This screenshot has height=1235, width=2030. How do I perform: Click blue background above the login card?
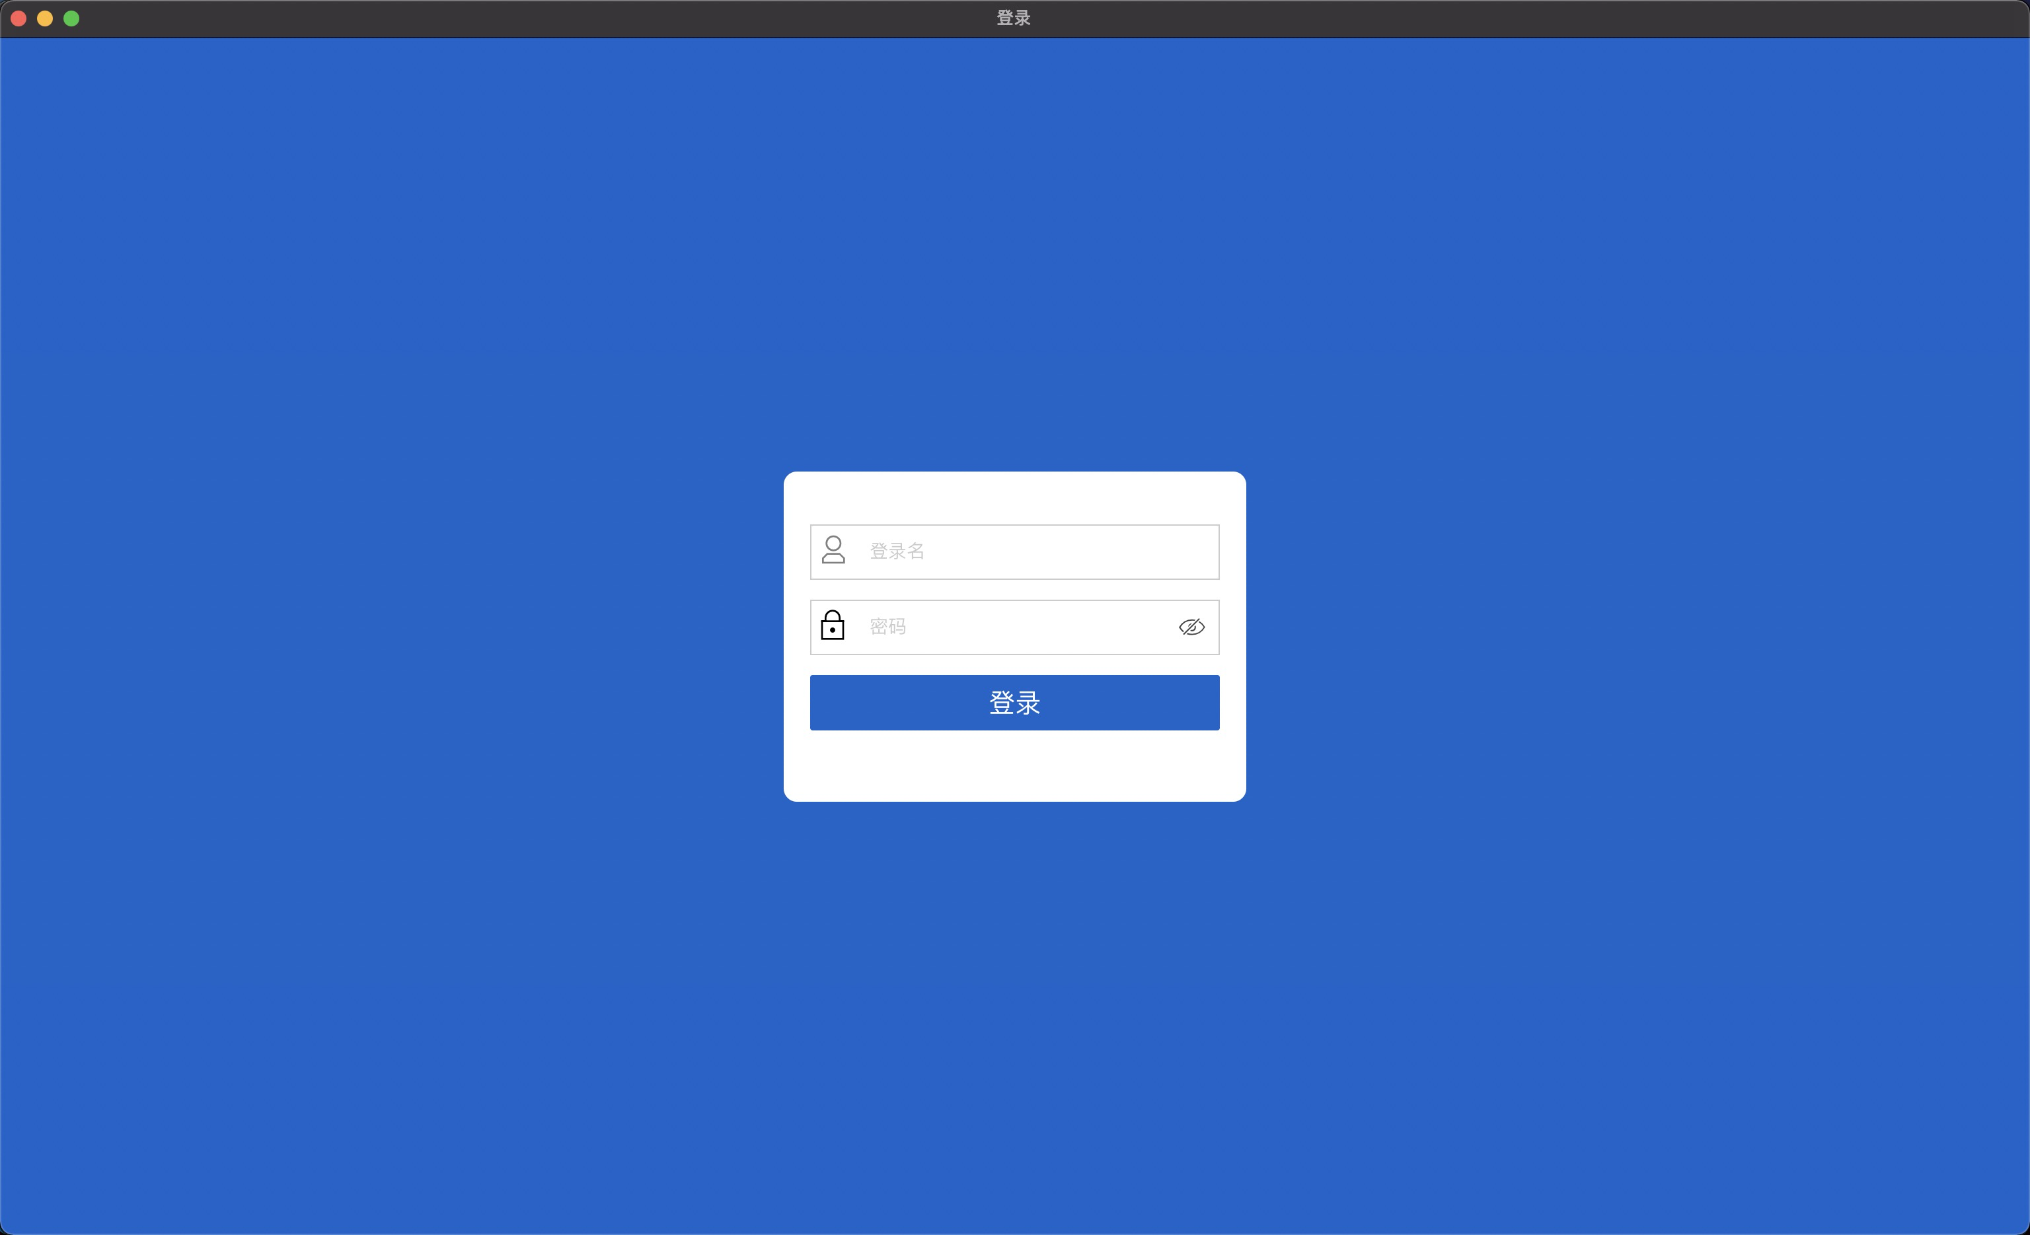1015,247
